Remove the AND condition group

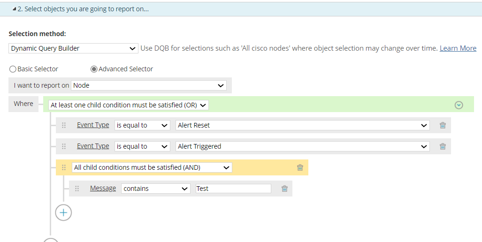(300, 167)
